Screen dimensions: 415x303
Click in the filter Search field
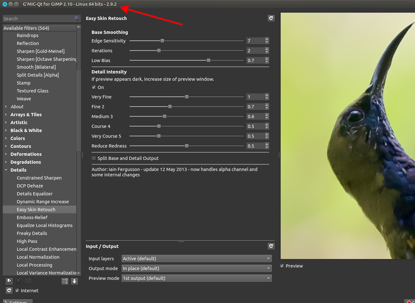(x=38, y=19)
